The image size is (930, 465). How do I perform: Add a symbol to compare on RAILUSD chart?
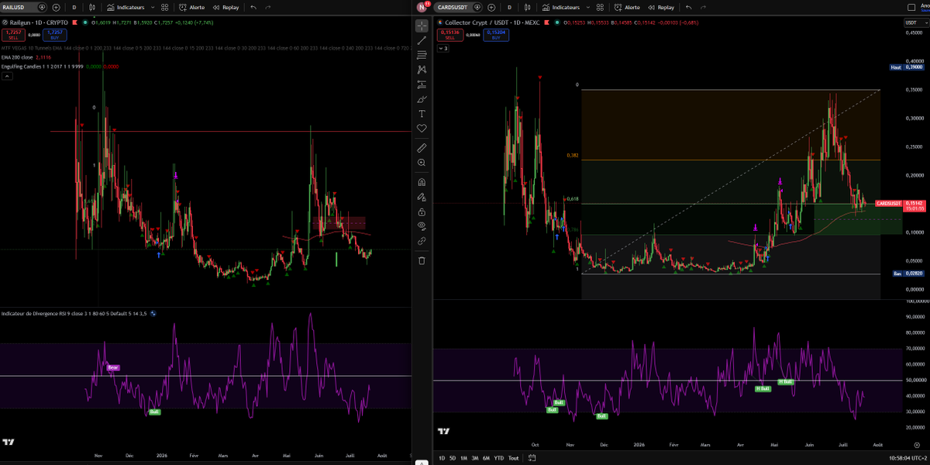[56, 7]
